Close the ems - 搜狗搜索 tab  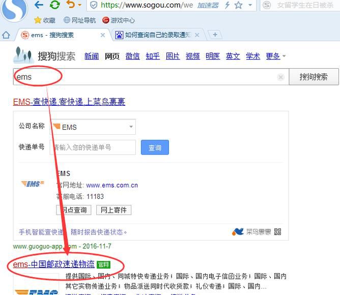(103, 35)
